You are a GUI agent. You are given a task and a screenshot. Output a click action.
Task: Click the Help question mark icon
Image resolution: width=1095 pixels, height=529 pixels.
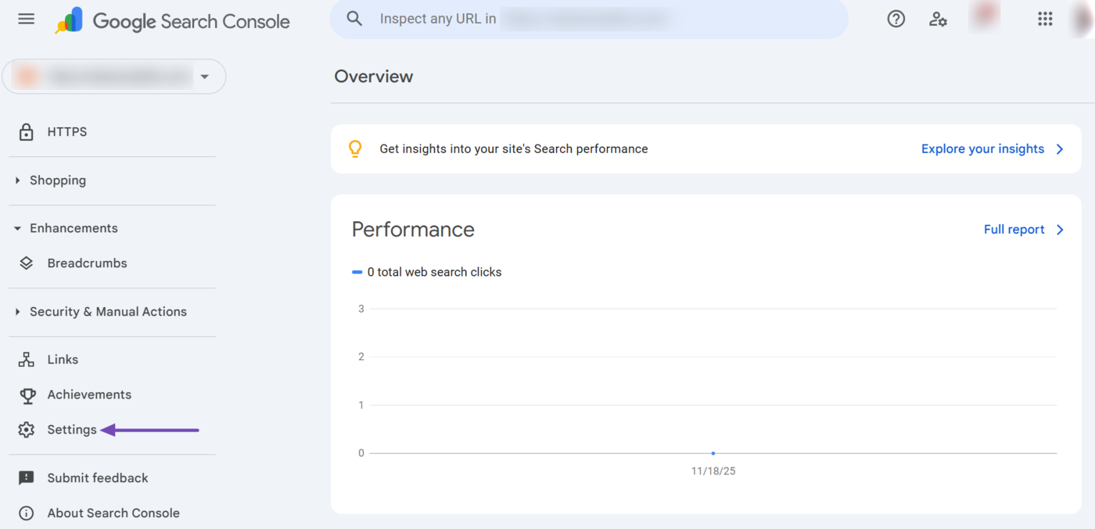point(896,19)
